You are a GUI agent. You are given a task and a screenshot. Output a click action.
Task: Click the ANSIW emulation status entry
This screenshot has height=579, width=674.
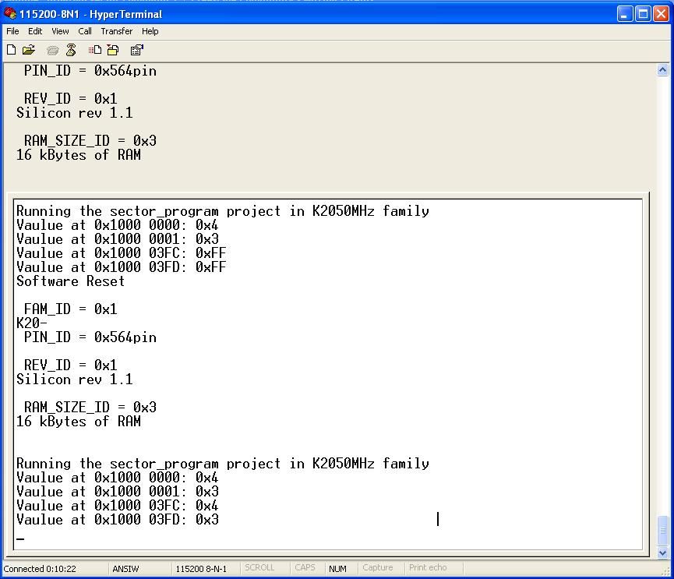(125, 568)
